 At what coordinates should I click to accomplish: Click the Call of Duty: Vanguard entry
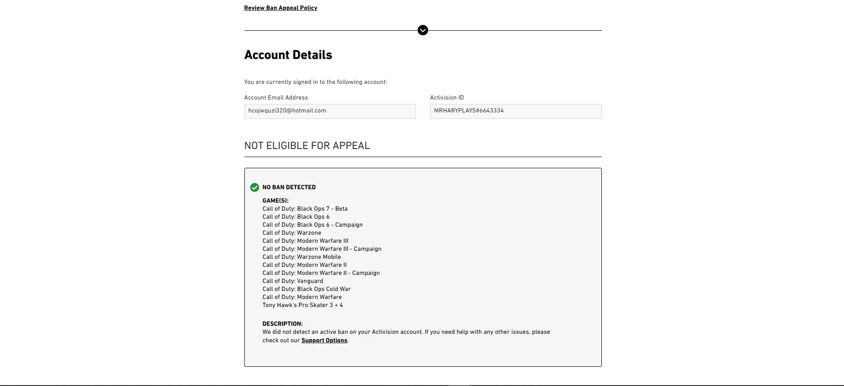point(293,281)
